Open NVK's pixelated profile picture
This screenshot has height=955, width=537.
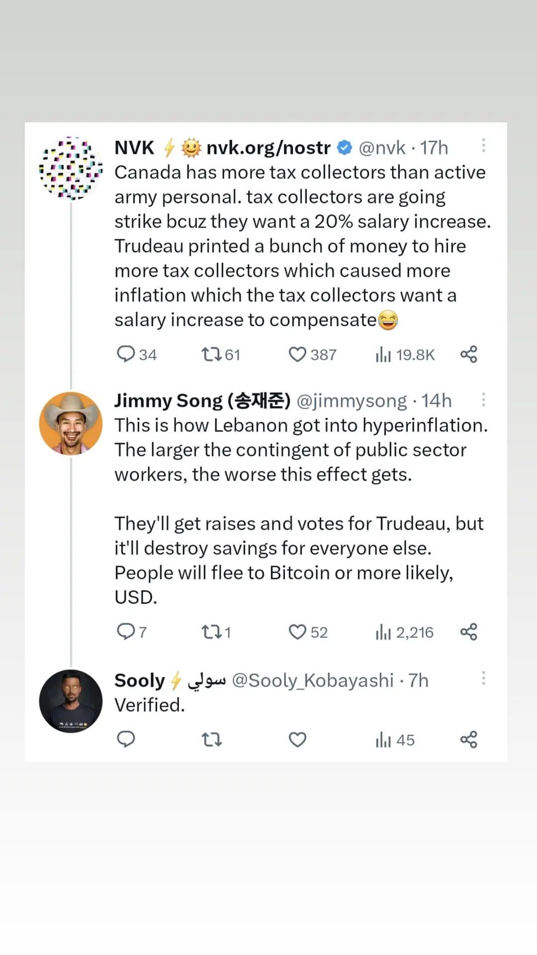[x=71, y=168]
